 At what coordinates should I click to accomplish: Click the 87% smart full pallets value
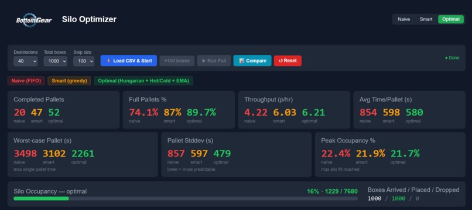click(x=173, y=113)
